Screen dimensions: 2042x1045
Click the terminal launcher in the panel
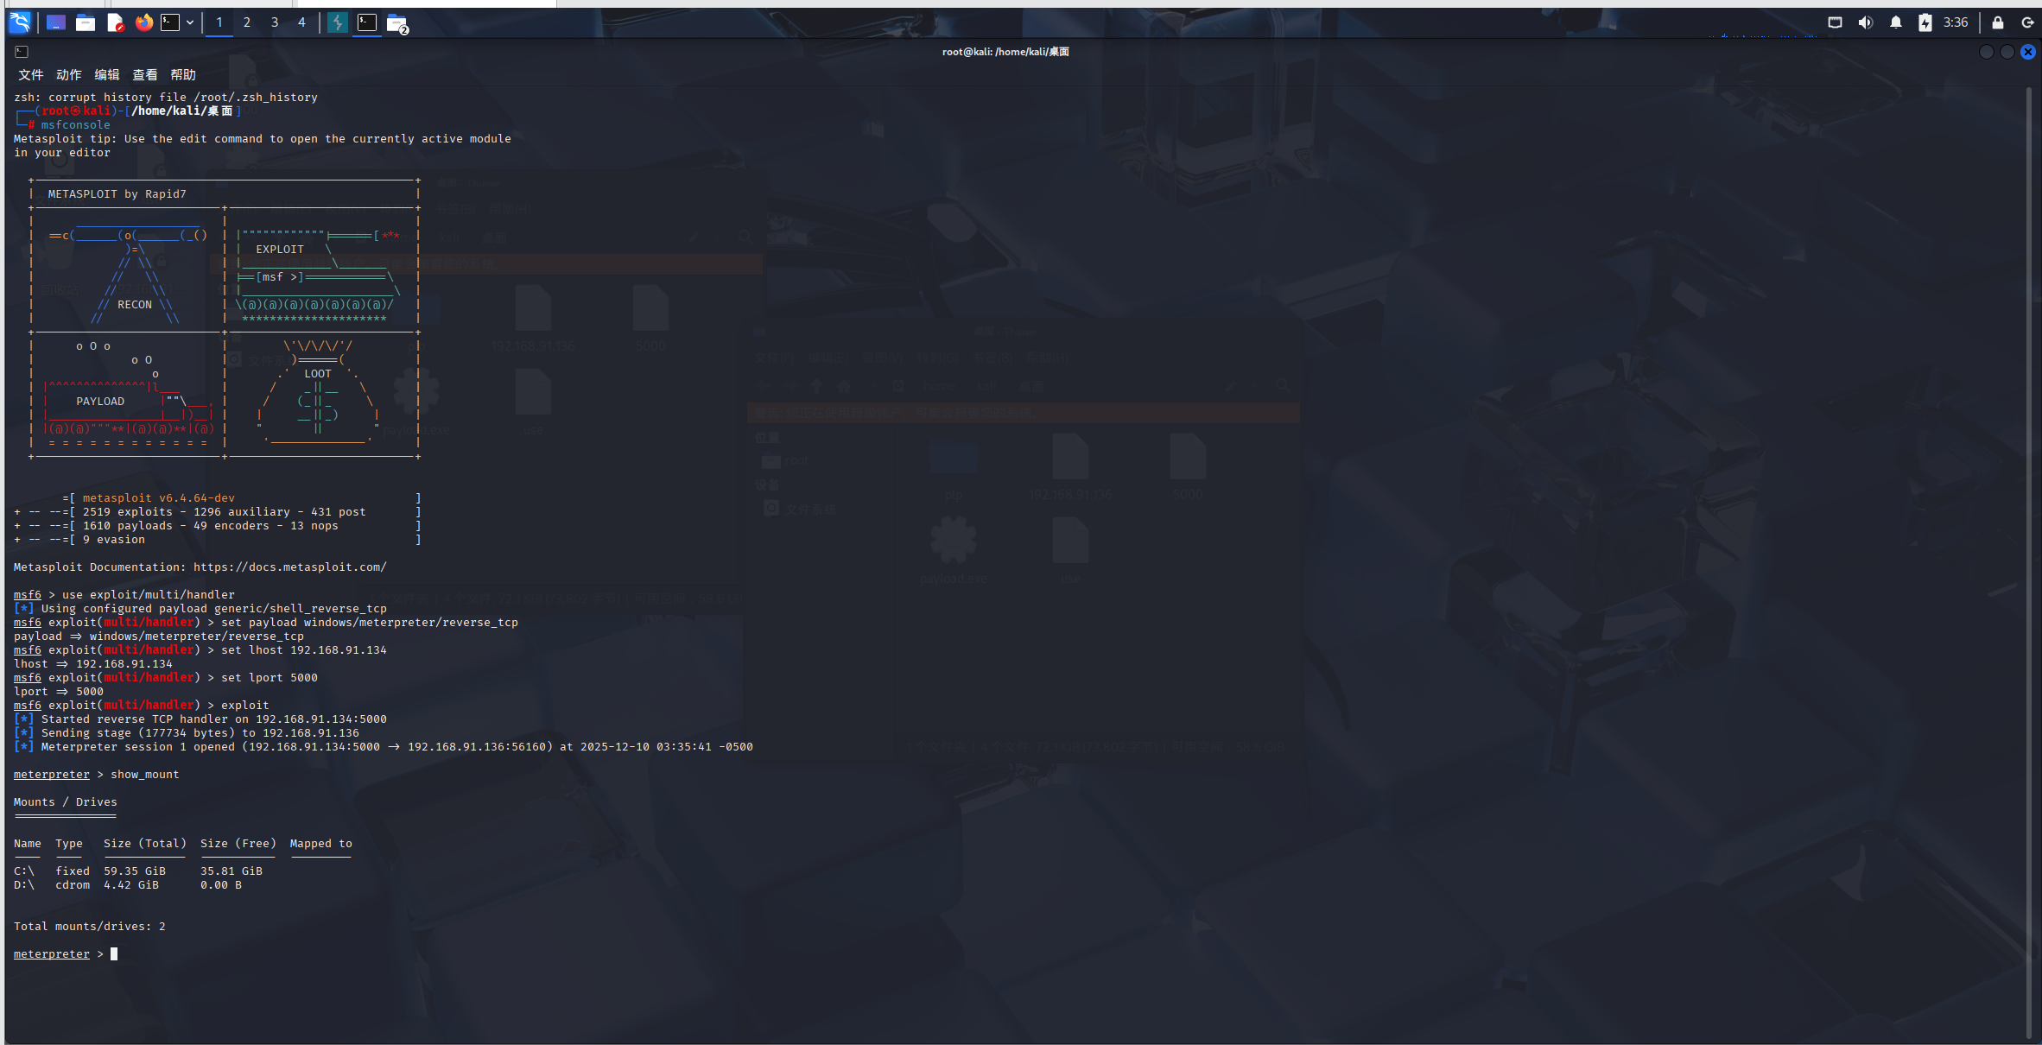point(171,22)
